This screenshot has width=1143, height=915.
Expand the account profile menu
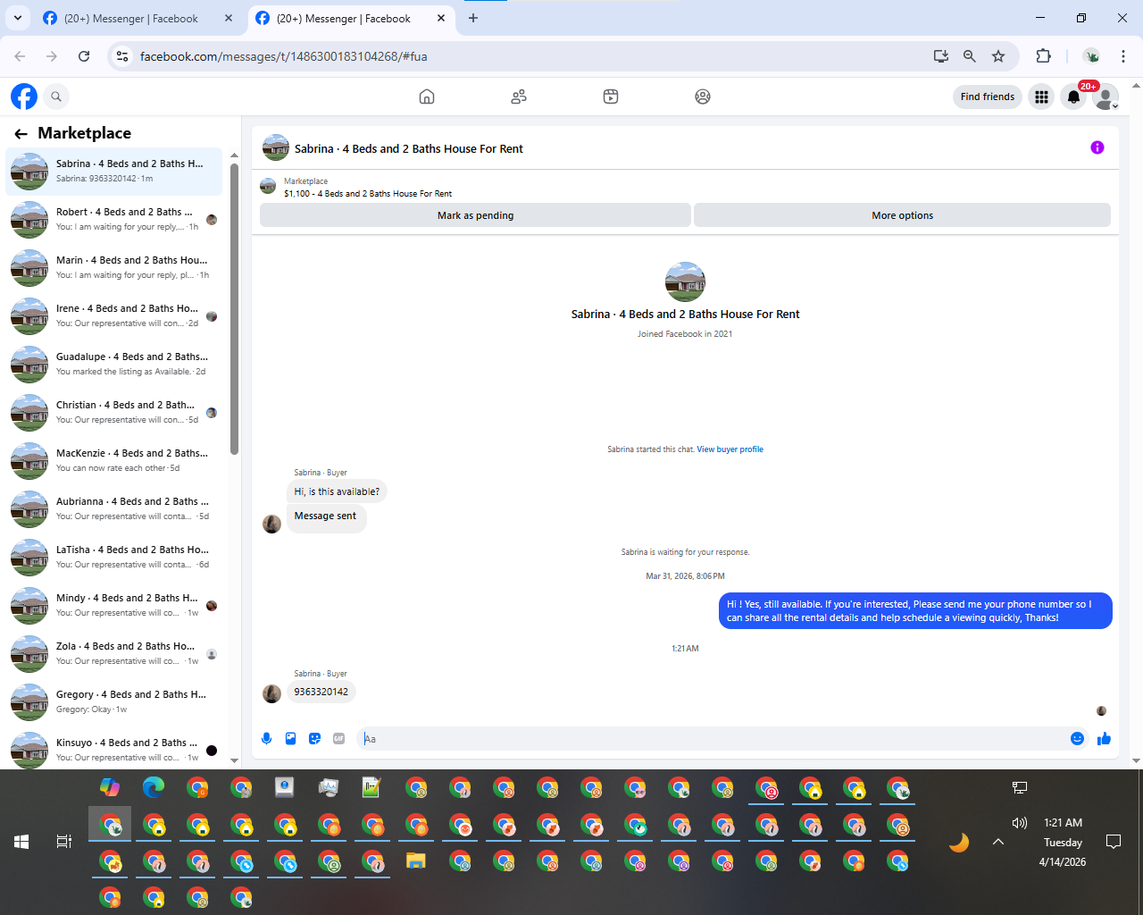pyautogui.click(x=1105, y=97)
